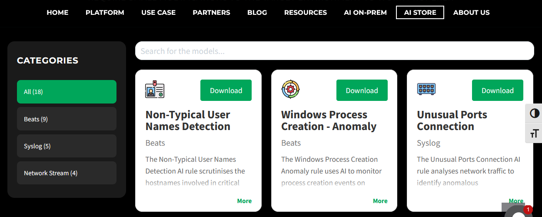Open the chat widget with notification badge

519,212
